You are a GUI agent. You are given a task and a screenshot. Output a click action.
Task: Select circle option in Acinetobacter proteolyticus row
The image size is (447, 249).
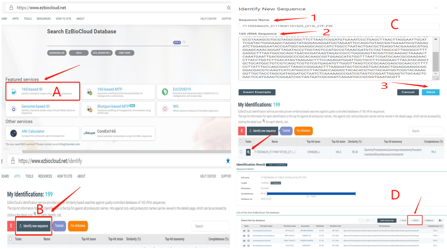click(248, 236)
